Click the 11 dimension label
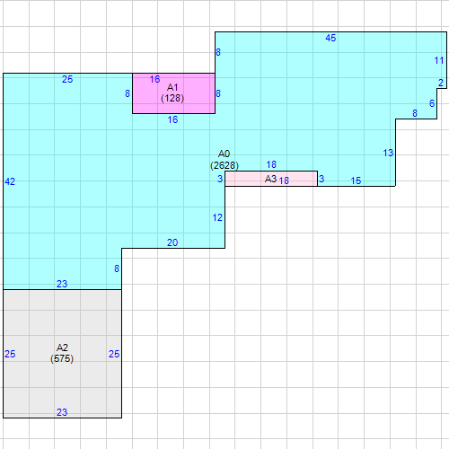The width and height of the screenshot is (449, 449). pos(439,60)
